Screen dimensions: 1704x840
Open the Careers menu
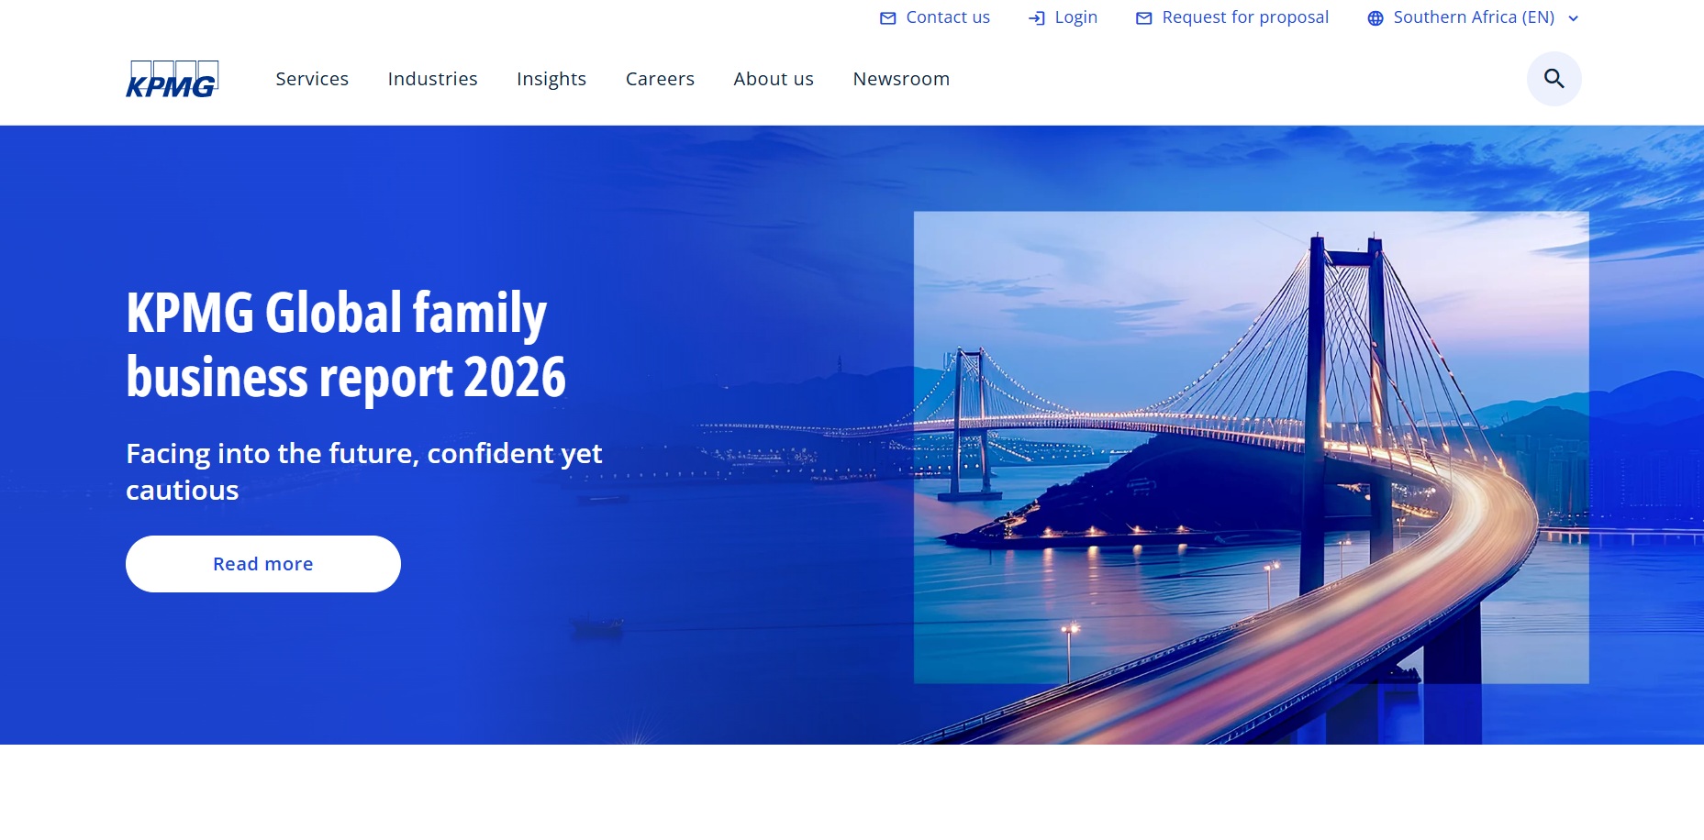tap(660, 79)
